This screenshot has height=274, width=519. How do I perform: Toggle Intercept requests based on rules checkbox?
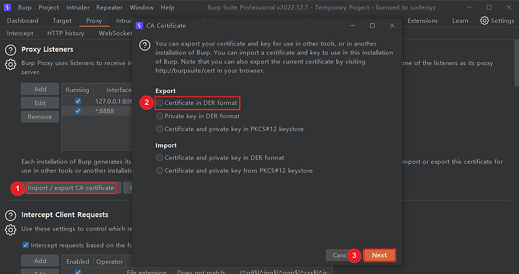pos(26,245)
